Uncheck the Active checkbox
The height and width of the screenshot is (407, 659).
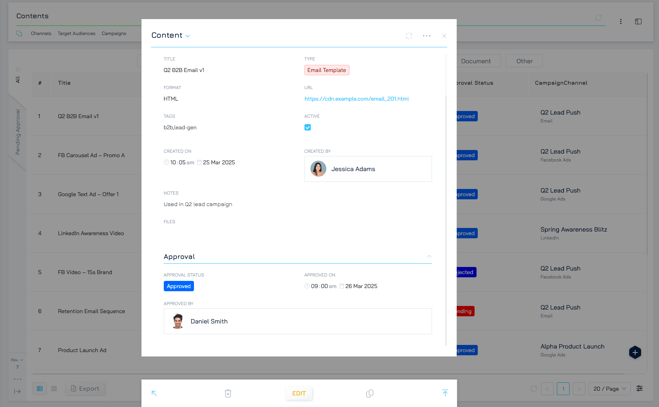pyautogui.click(x=308, y=127)
